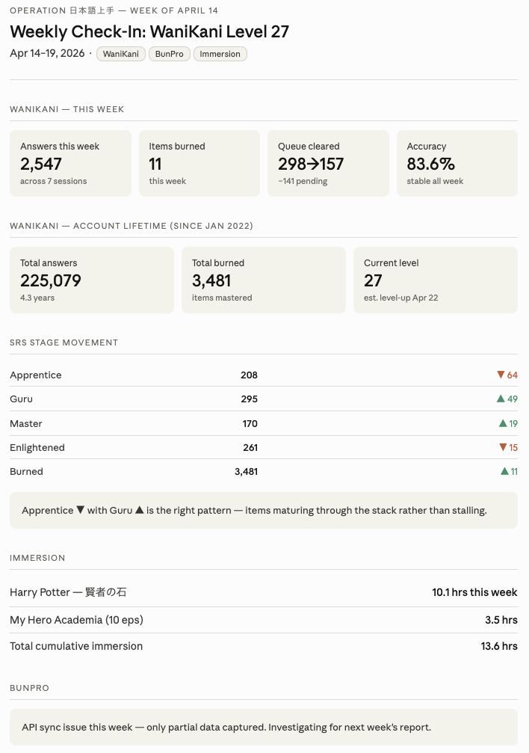The width and height of the screenshot is (529, 753).
Task: Click the BunPro tag pill
Action: 170,54
